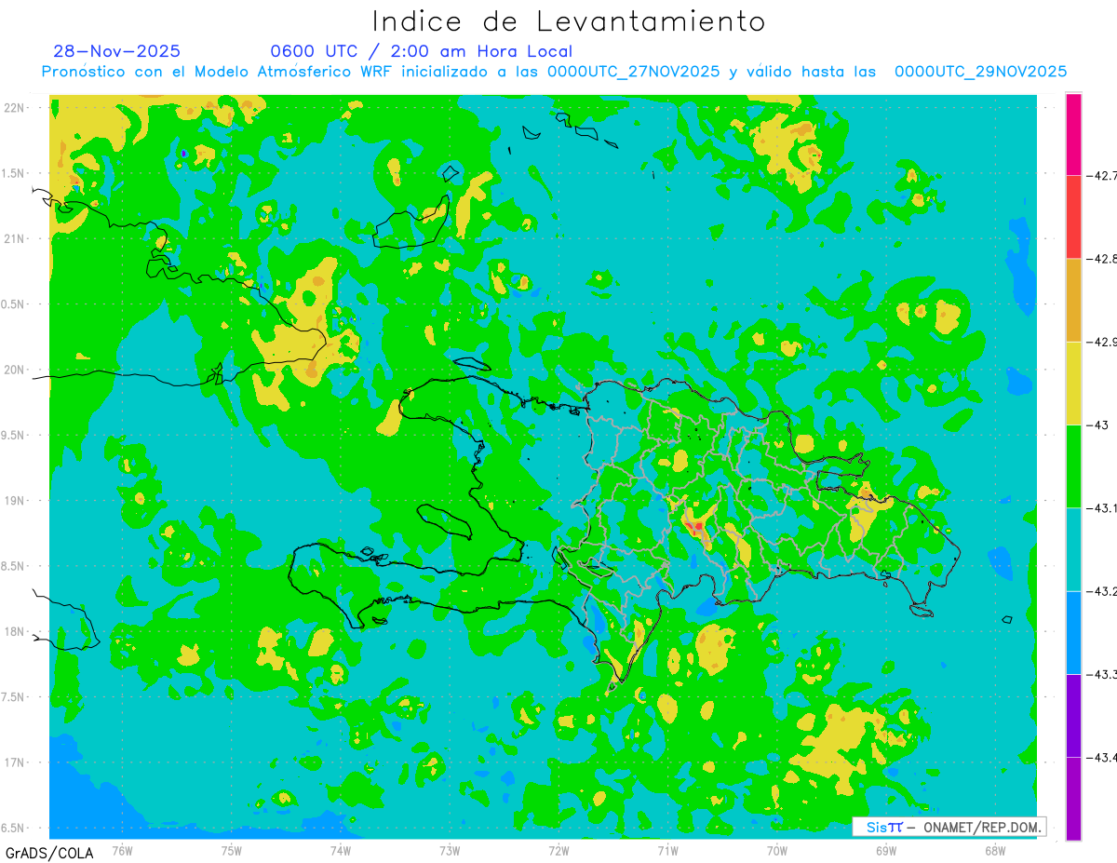Pick the bottom purple colorbar swatch
Image resolution: width=1117 pixels, height=863 pixels.
1073,798
